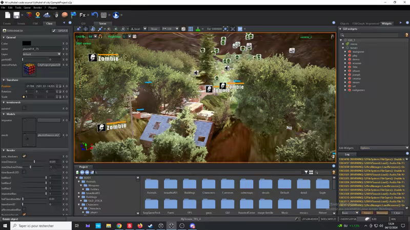Toggle the cast_shadows checkbox

(24, 156)
